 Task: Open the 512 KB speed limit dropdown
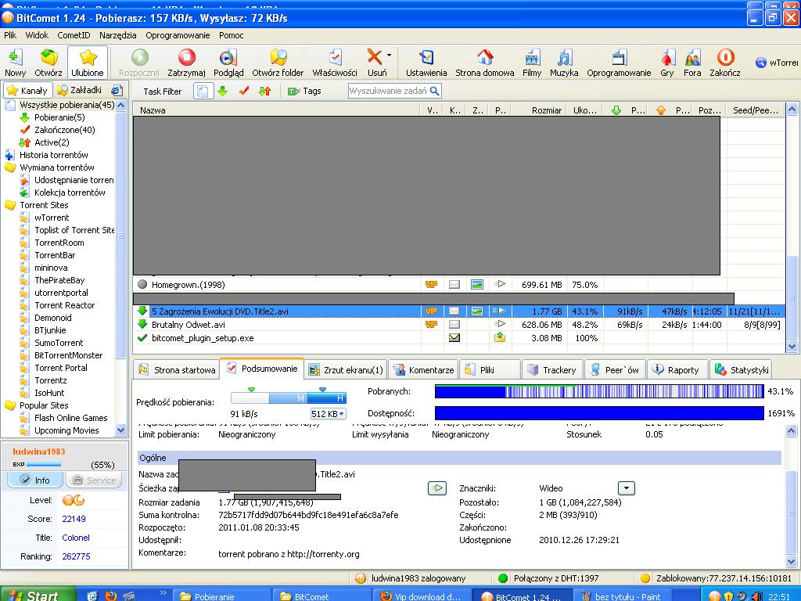[x=328, y=414]
